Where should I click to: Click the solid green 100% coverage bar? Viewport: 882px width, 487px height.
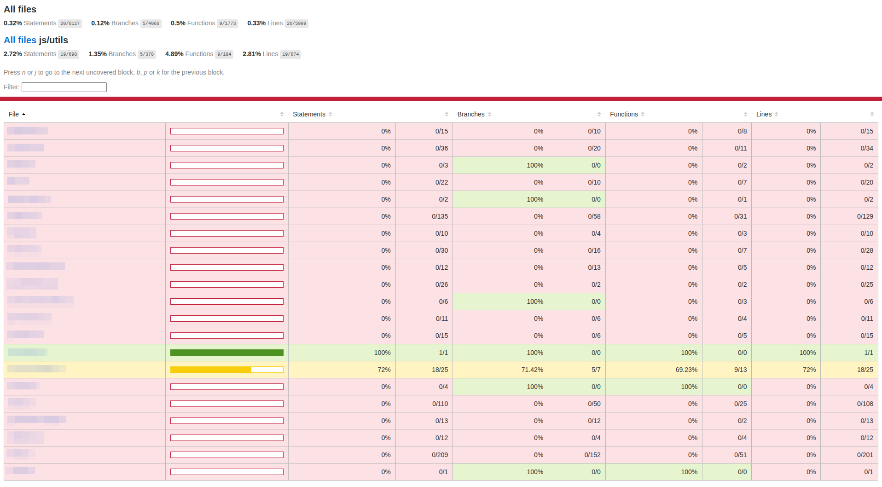point(226,353)
